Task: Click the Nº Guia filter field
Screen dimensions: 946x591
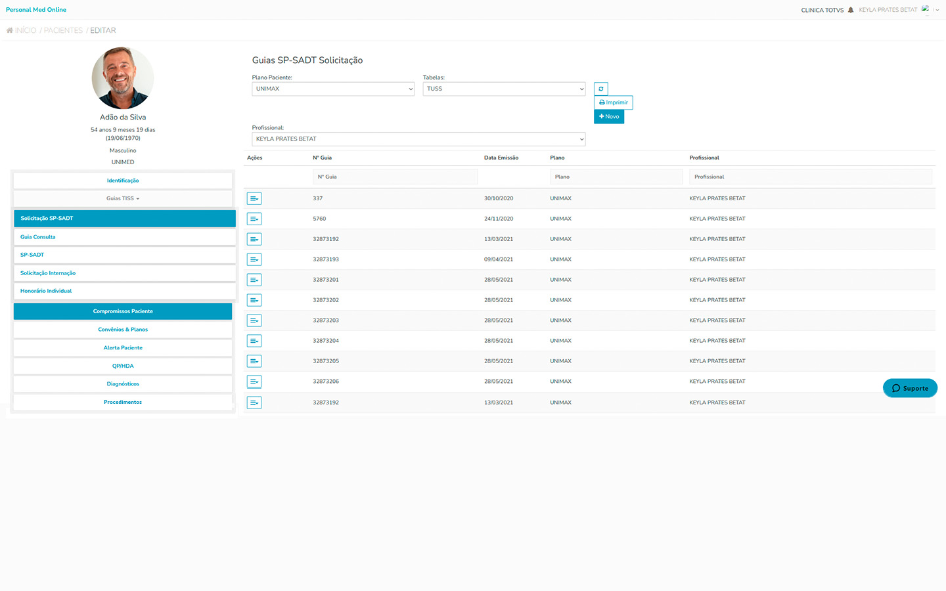Action: click(395, 177)
